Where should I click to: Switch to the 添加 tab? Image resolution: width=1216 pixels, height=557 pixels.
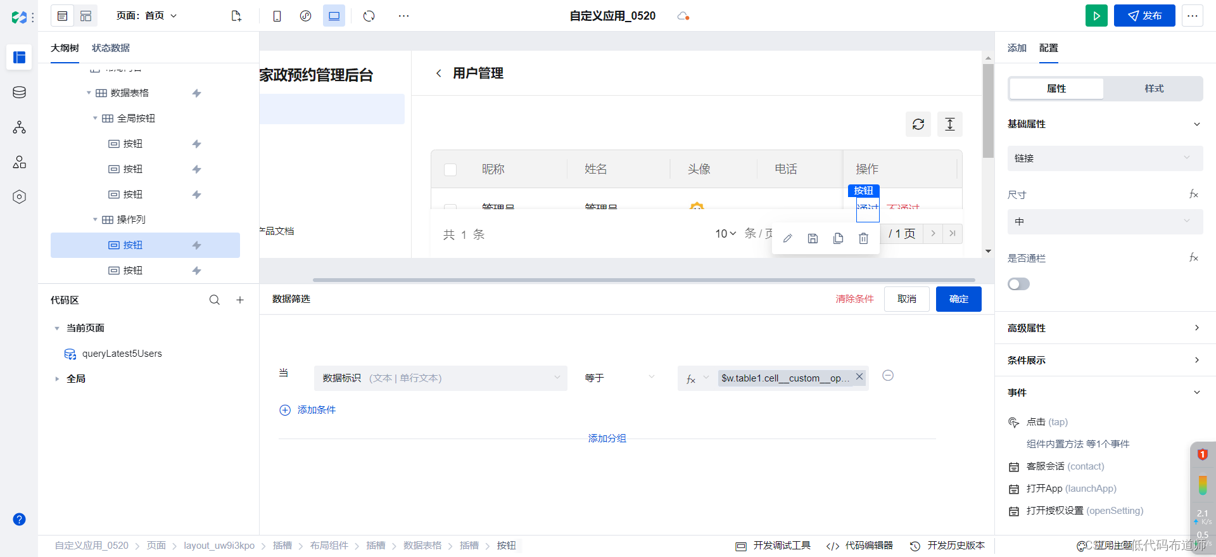pyautogui.click(x=1017, y=48)
